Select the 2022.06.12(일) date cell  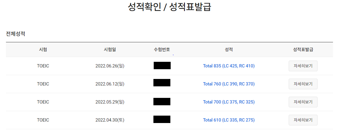pyautogui.click(x=110, y=84)
